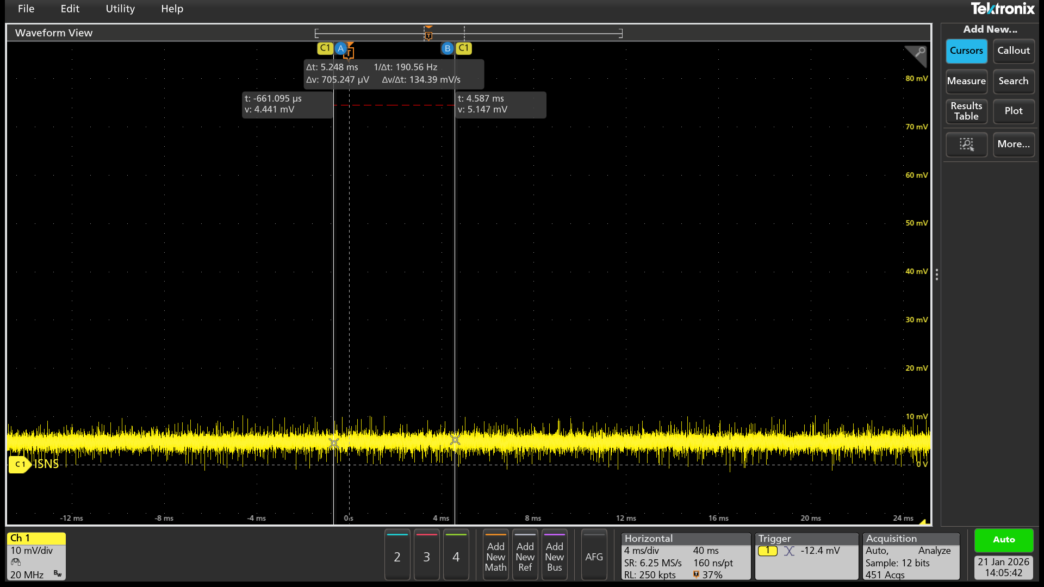Click the C1 channel handle at ground level
Viewport: 1044px width, 587px height.
tap(19, 464)
